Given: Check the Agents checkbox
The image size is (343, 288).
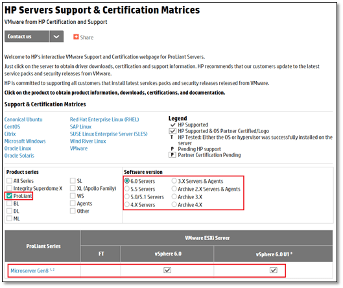Looking at the screenshot, I should click(x=73, y=204).
